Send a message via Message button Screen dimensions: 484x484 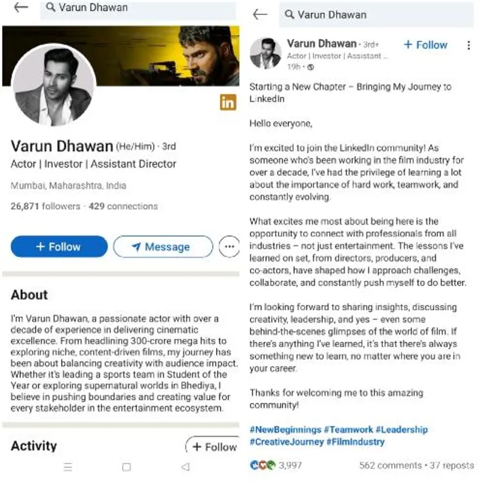pos(162,247)
